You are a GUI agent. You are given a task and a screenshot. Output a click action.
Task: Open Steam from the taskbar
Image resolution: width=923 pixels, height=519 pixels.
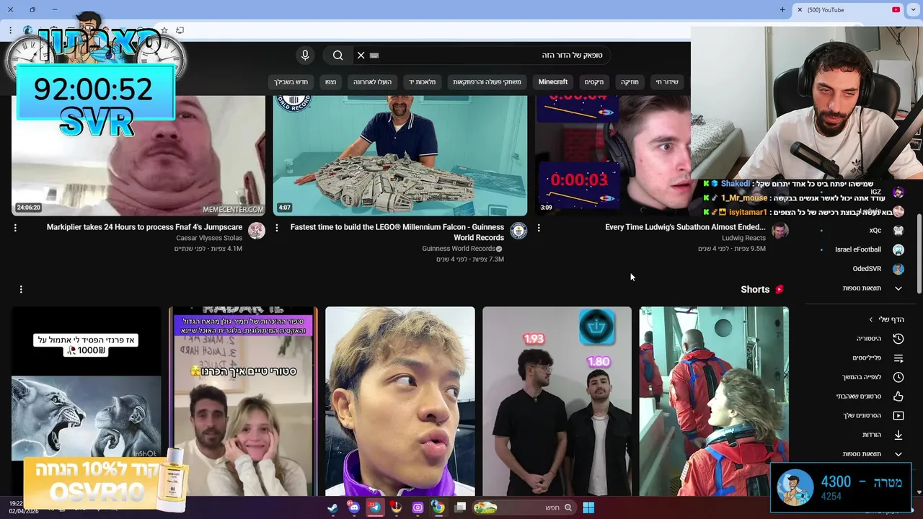tap(332, 507)
